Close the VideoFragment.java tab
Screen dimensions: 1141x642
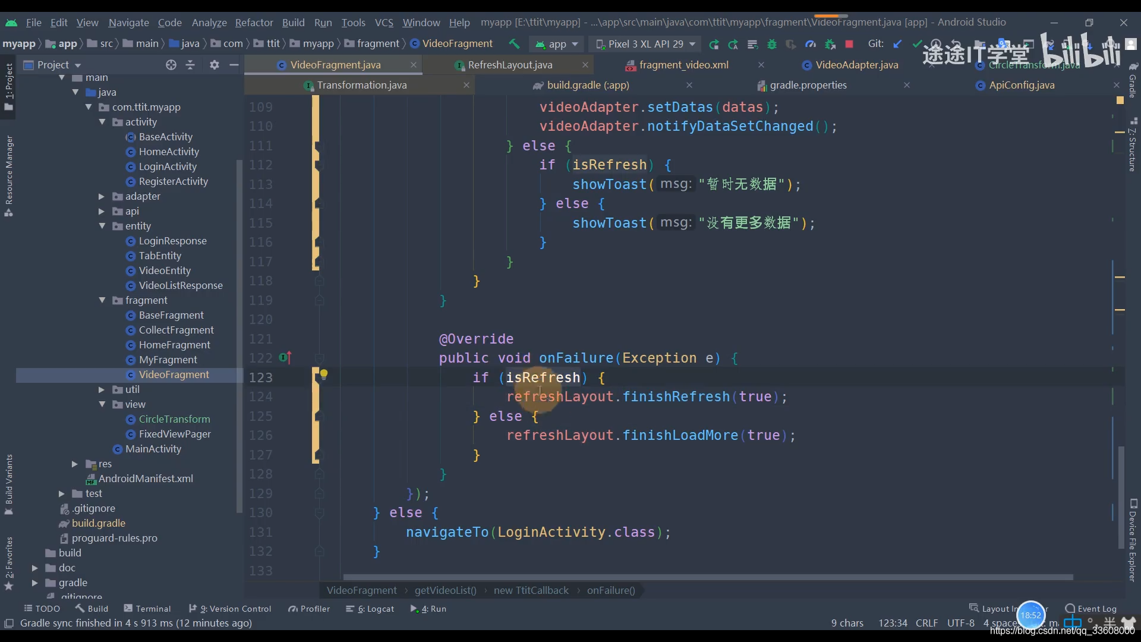tap(414, 65)
